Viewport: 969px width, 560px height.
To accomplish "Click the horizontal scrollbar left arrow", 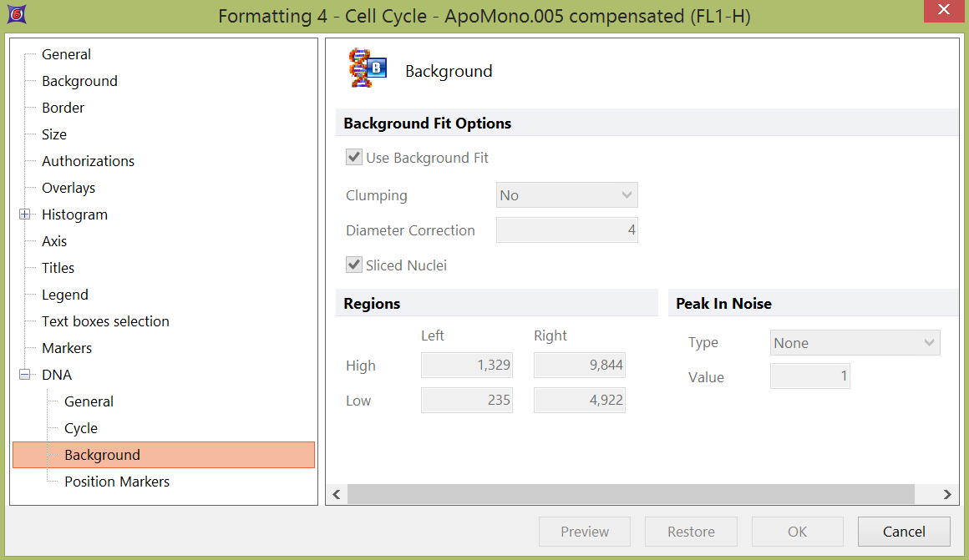I will [x=337, y=495].
